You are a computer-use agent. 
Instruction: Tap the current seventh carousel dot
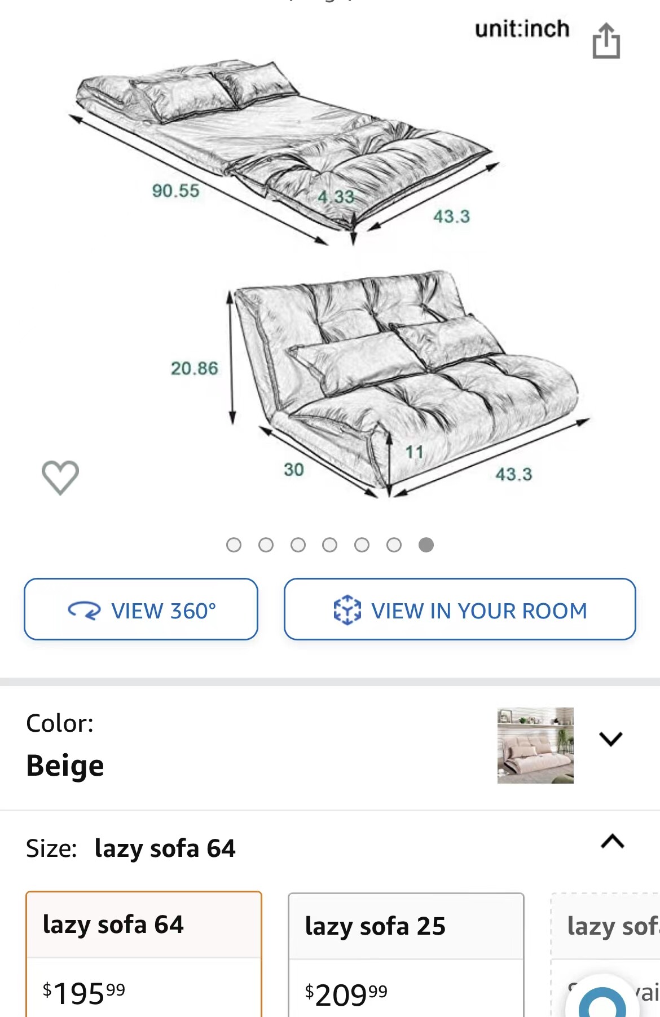point(426,545)
